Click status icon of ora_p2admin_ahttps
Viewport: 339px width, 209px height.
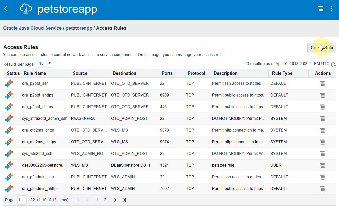[9, 189]
